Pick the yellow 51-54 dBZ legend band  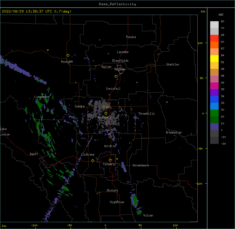pos(214,58)
